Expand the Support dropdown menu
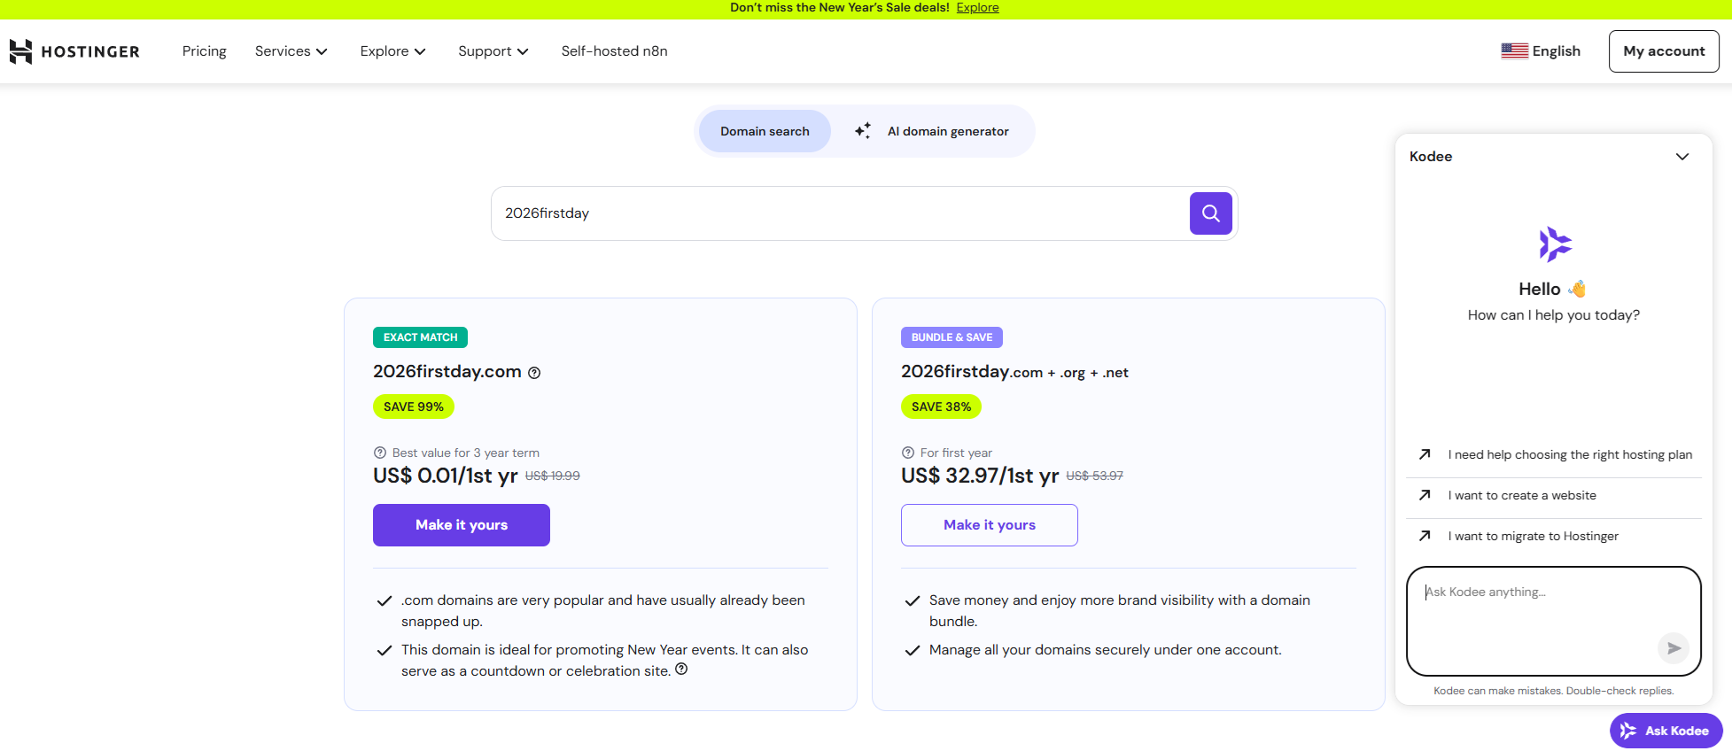 pos(493,51)
